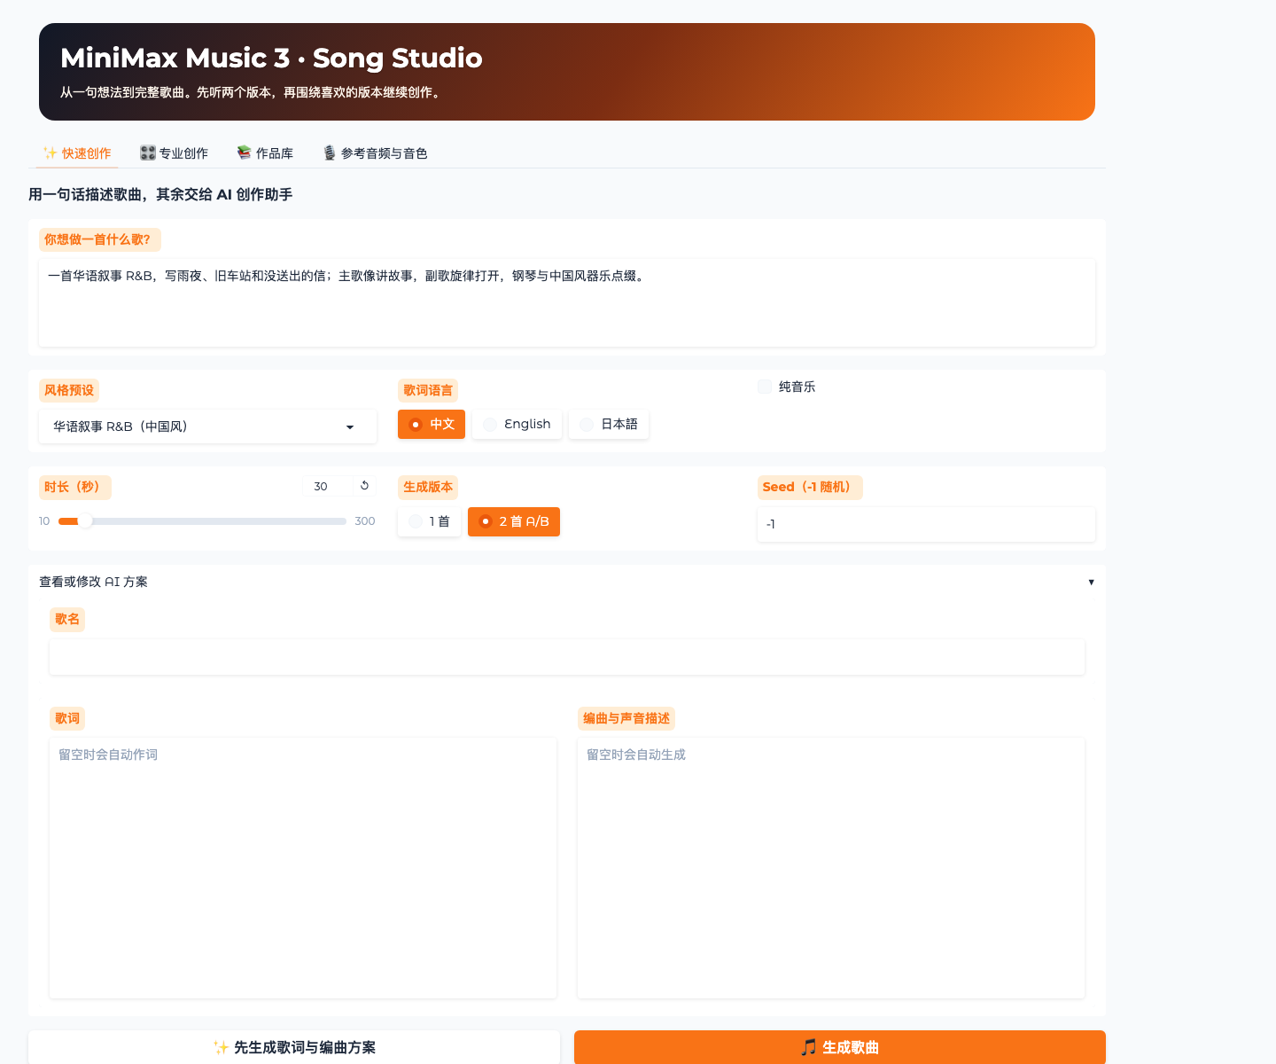Click 先生成歌词与编曲方案 button
Screen dimensions: 1276x1064
[x=294, y=1047]
